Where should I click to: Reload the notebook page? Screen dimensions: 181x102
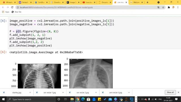click(x=12, y=7)
